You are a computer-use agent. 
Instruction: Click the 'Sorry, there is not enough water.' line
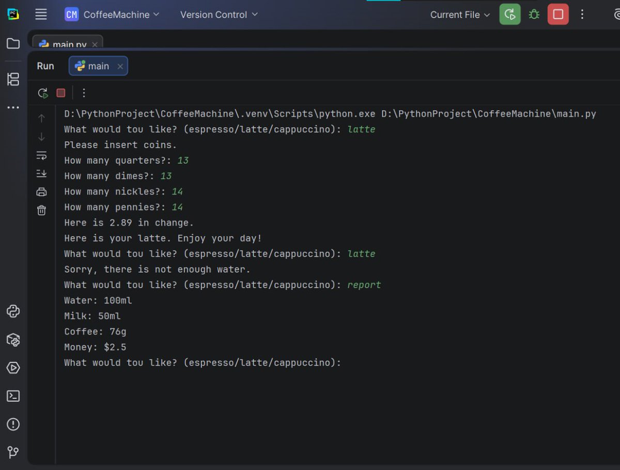tap(157, 269)
